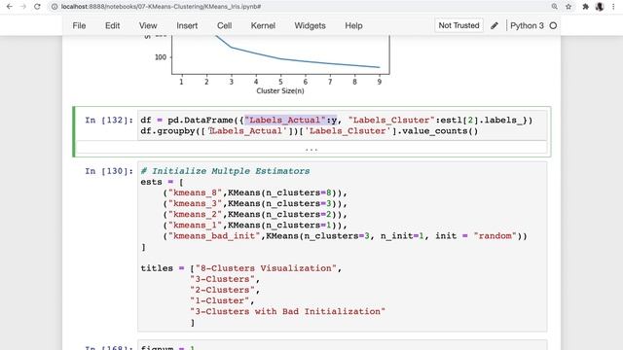Click the Not Trusted button

point(458,25)
